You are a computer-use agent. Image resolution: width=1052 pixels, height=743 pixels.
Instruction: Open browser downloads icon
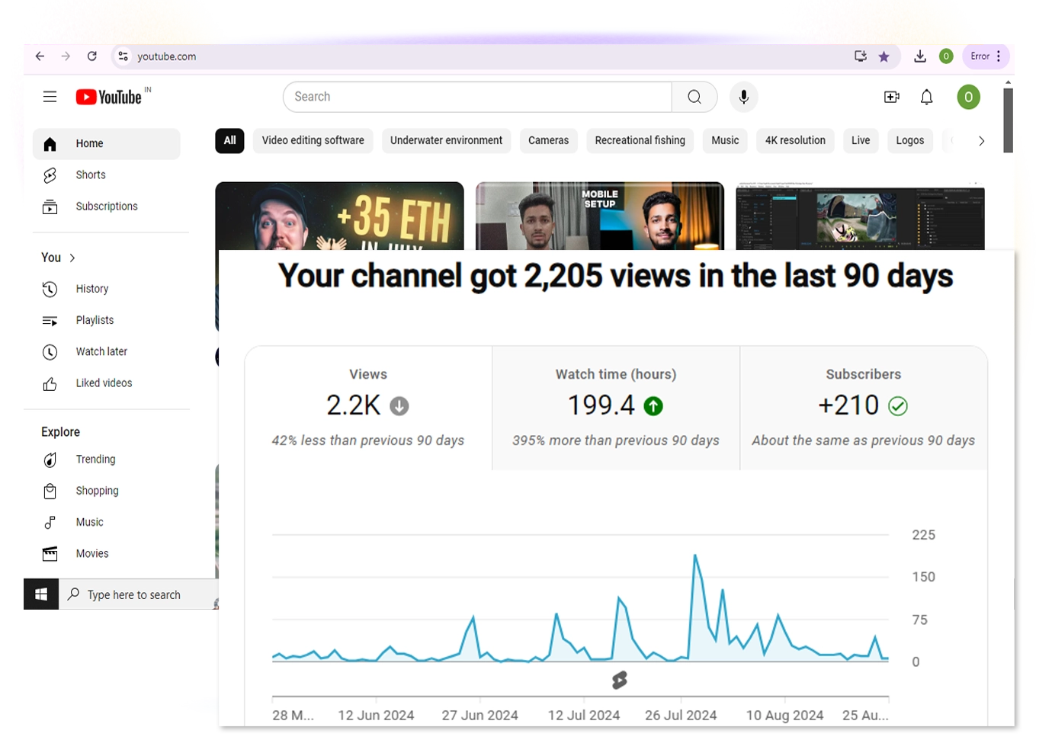920,56
